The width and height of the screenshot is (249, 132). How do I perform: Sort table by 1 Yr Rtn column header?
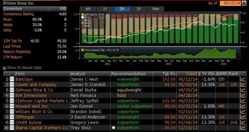coord(207,74)
